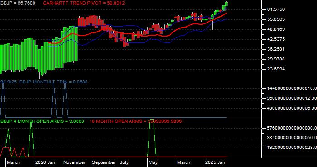Click the 10 MONTH OPEN ARMS red label

pyautogui.click(x=135, y=121)
